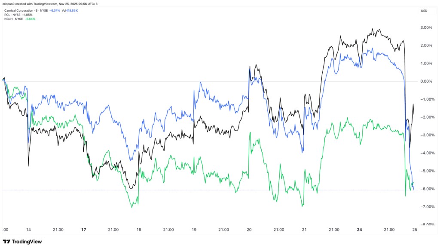Image resolution: width=440 pixels, height=249 pixels.
Task: Click the -6.00% price scale label
Action: tap(426, 189)
